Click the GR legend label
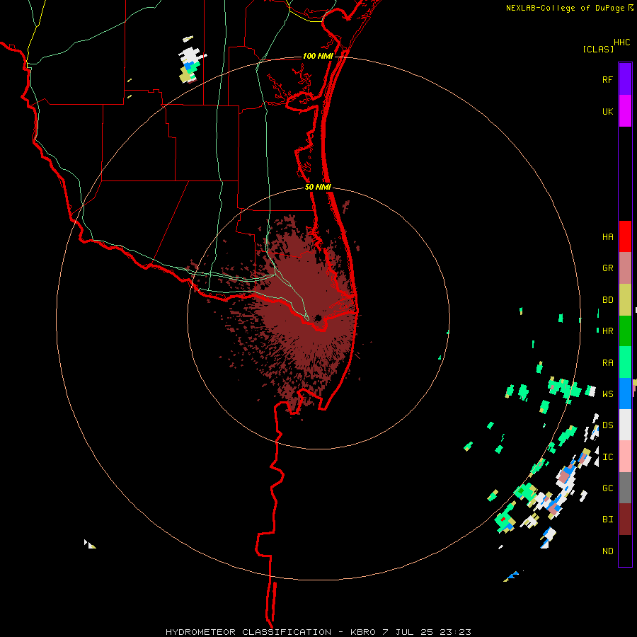Screen dimensions: 637x637 (x=607, y=268)
